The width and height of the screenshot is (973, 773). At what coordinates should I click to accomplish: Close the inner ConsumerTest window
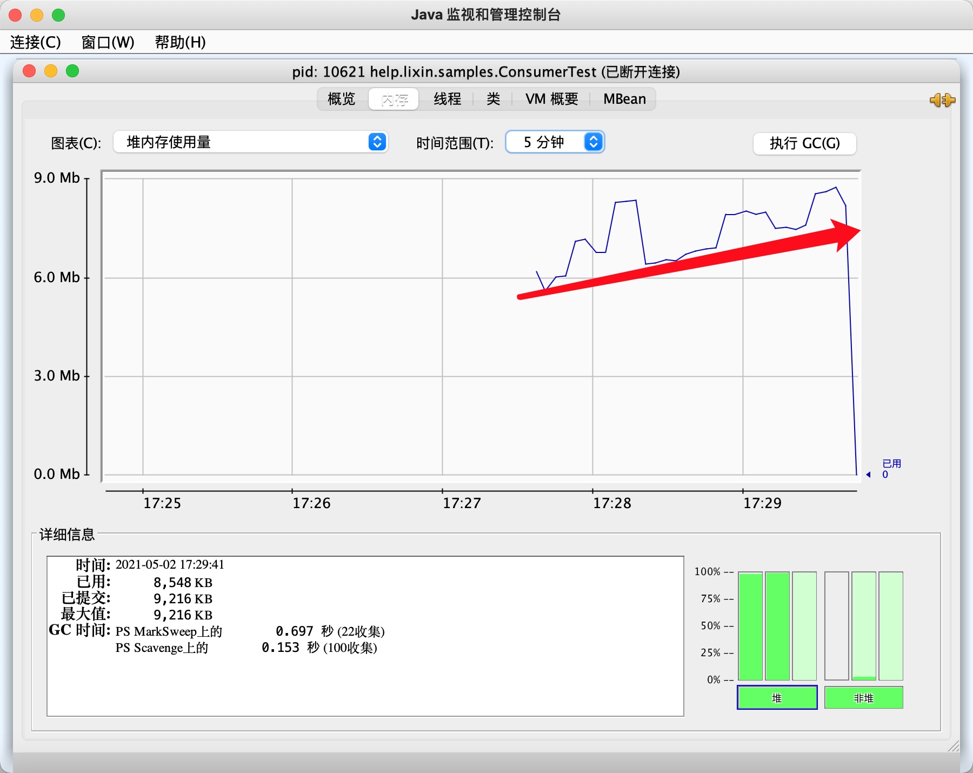(x=29, y=71)
